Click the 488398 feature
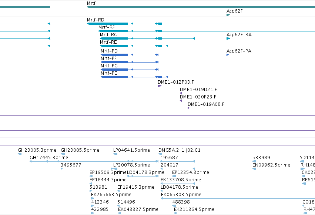Image resolution: width=315 pixels, height=215 pixels. point(174,206)
